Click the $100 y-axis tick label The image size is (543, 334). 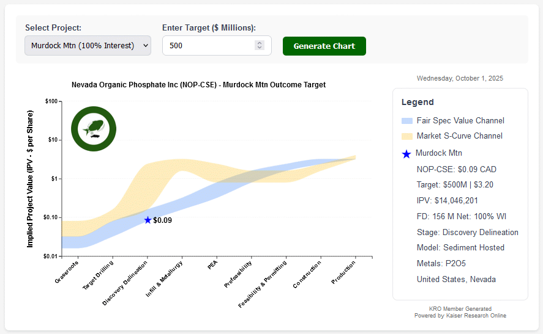tap(51, 101)
